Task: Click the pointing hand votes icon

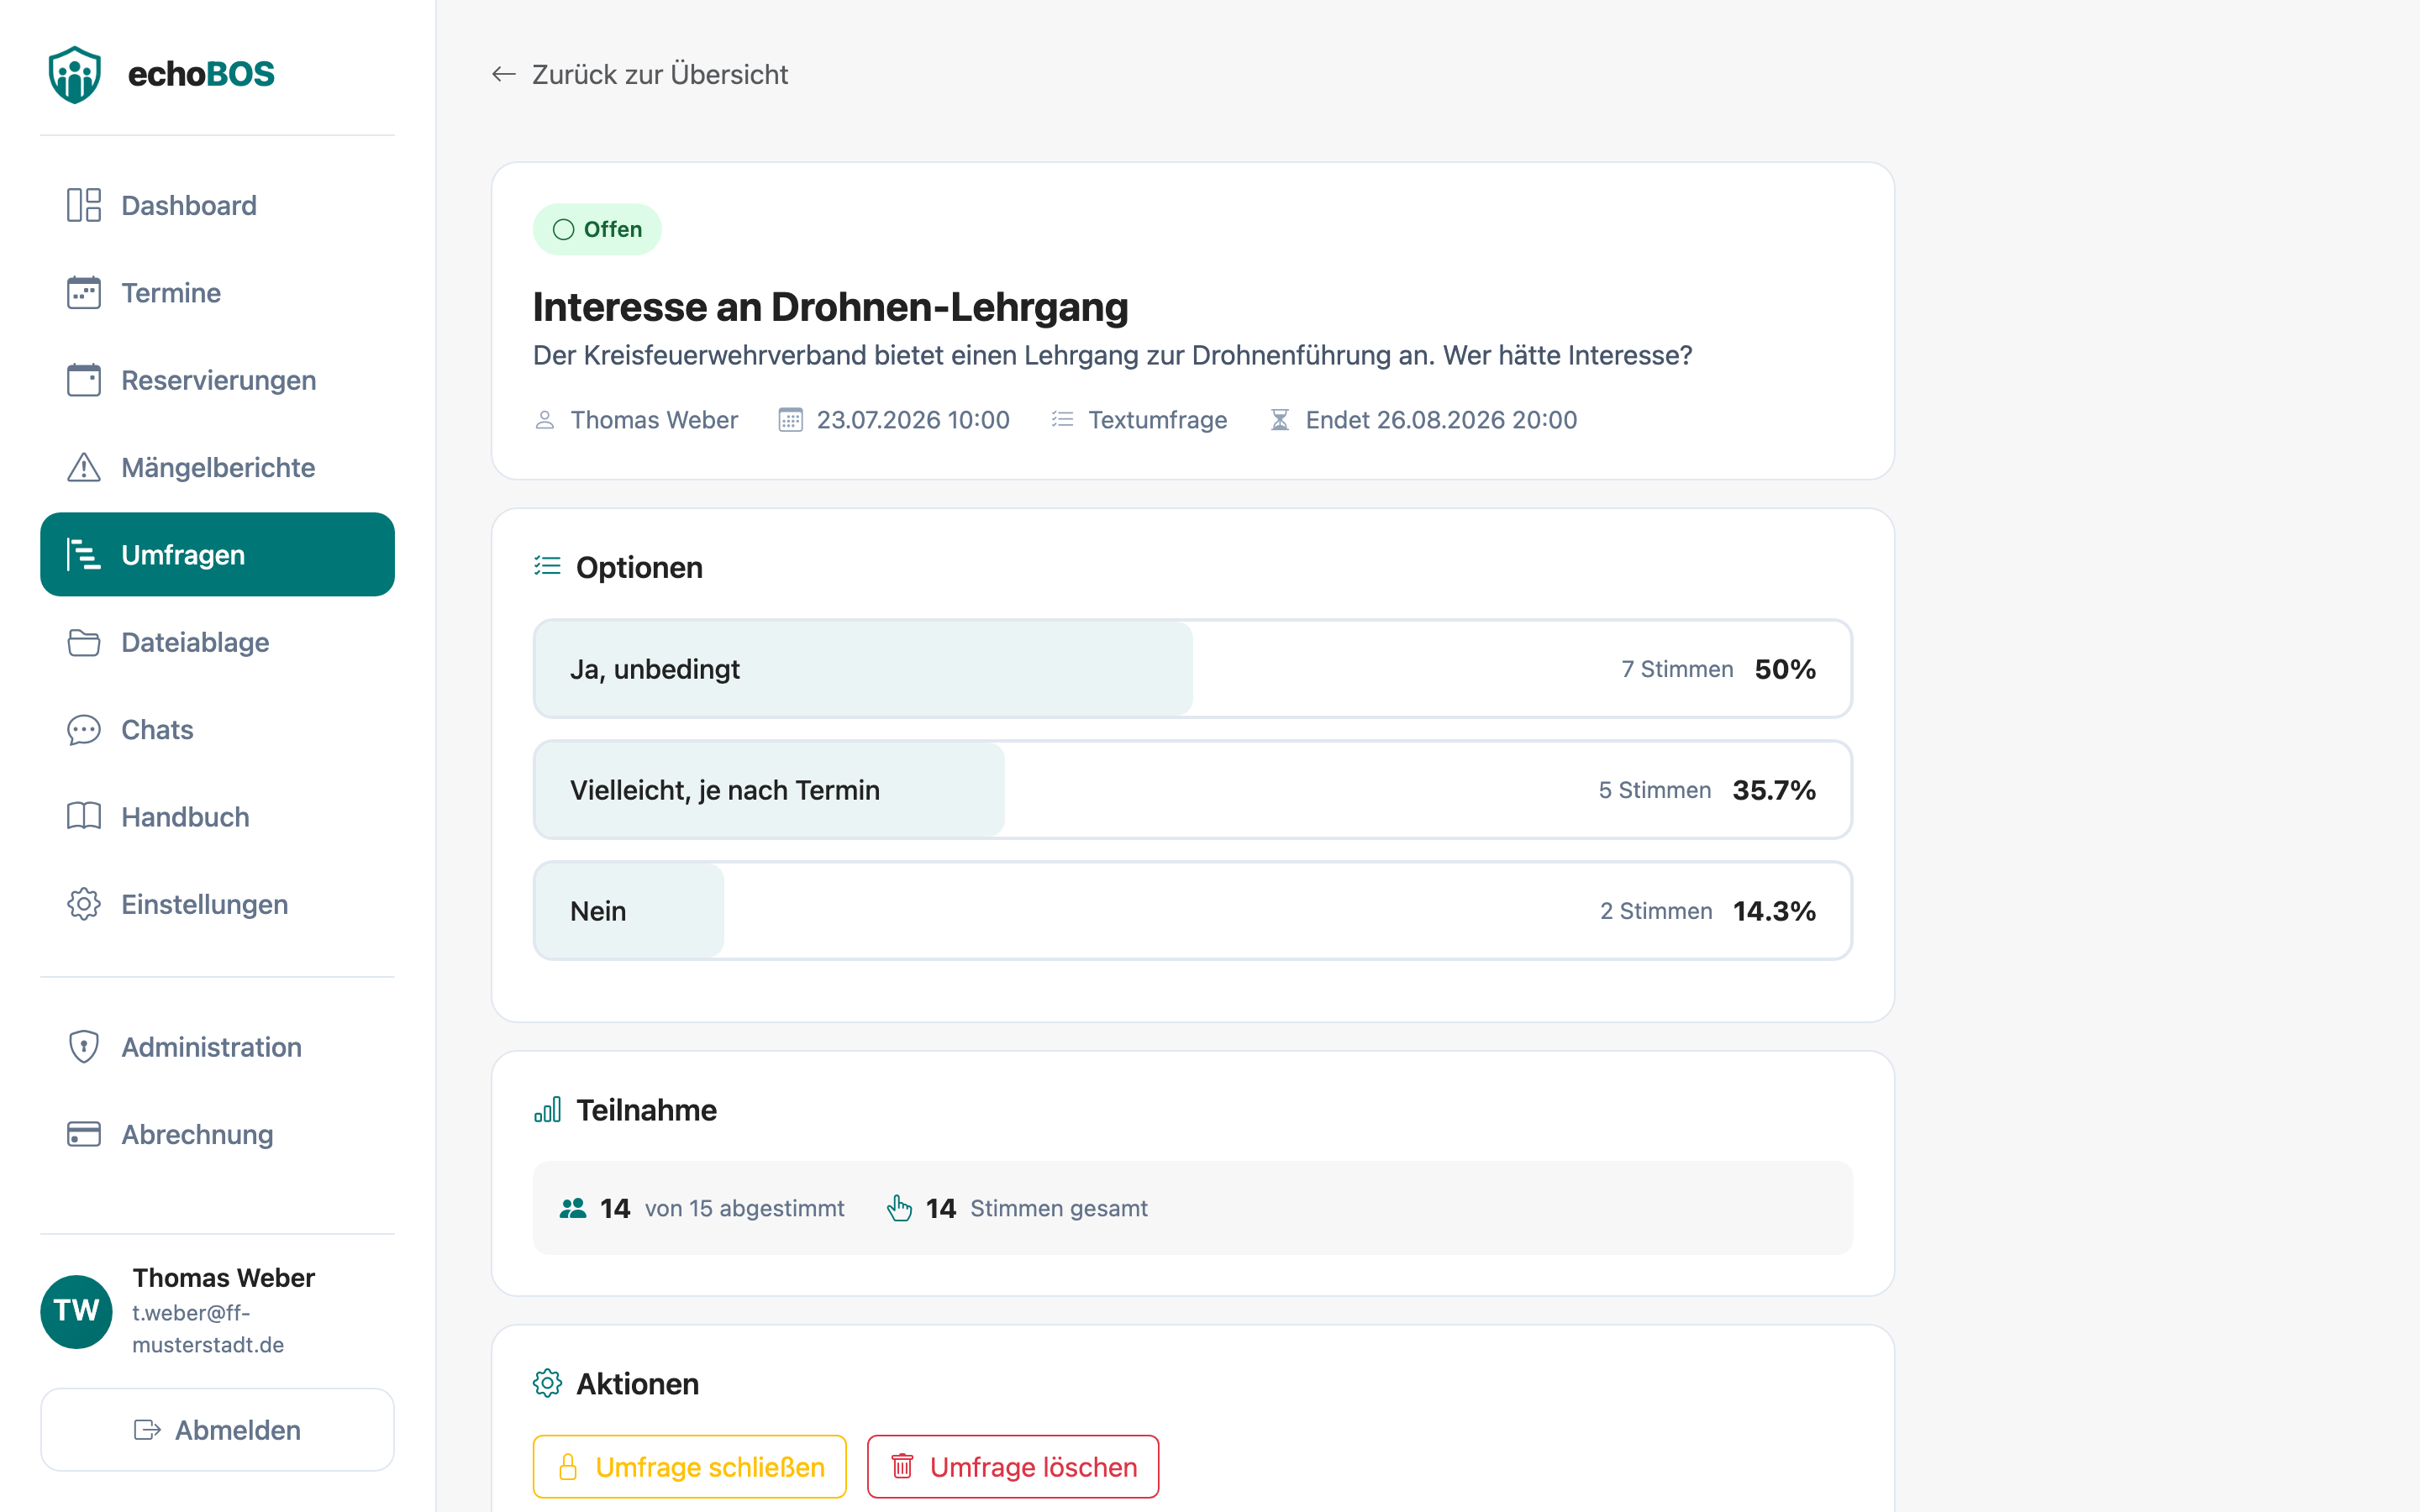Action: coord(899,1208)
